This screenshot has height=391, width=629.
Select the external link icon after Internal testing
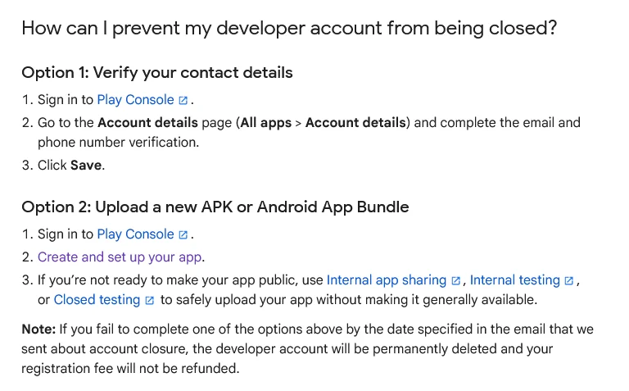point(569,281)
